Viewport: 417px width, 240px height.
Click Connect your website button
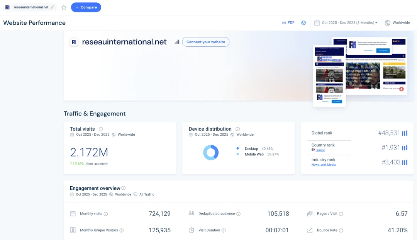coord(205,42)
